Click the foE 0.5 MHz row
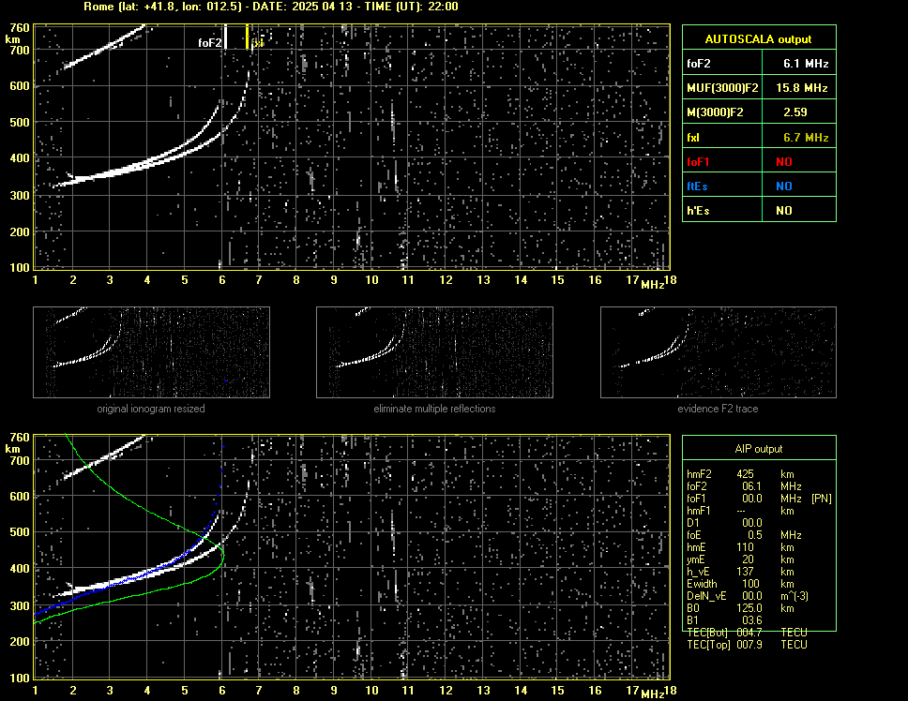The width and height of the screenshot is (908, 701). pyautogui.click(x=745, y=535)
